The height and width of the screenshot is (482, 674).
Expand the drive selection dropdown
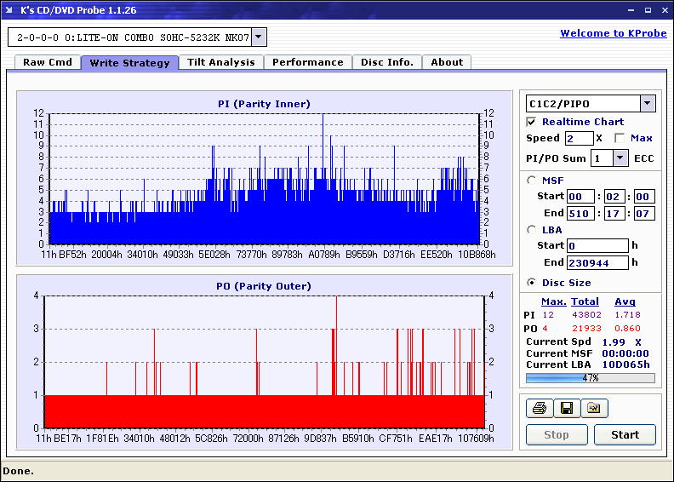tap(259, 37)
